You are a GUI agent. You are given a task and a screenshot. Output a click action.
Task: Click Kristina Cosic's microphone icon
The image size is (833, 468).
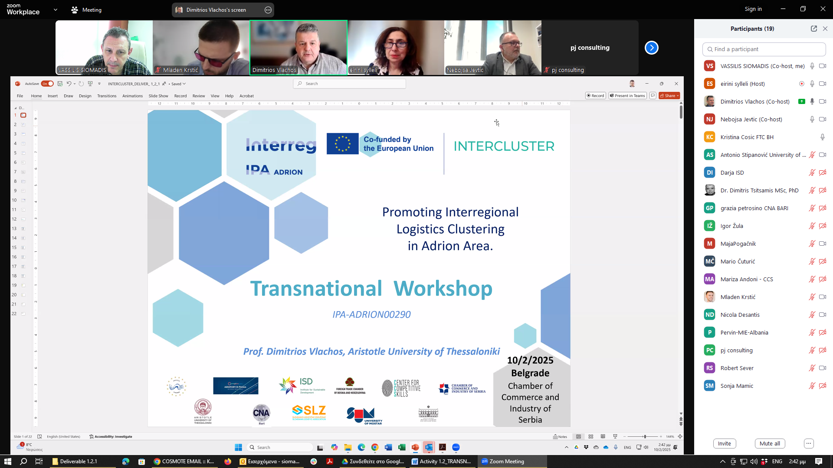click(x=822, y=137)
